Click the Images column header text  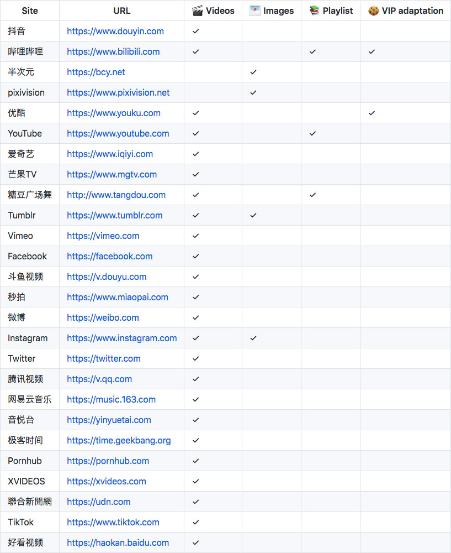click(x=278, y=11)
